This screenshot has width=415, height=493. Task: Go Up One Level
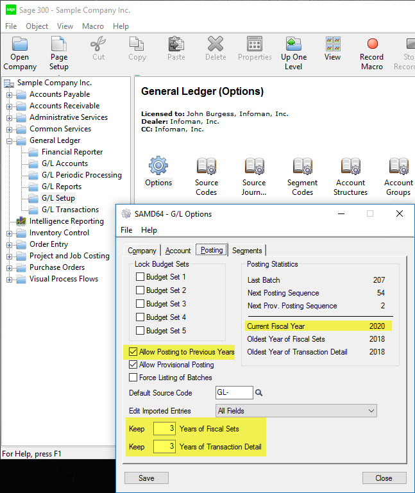[x=294, y=44]
